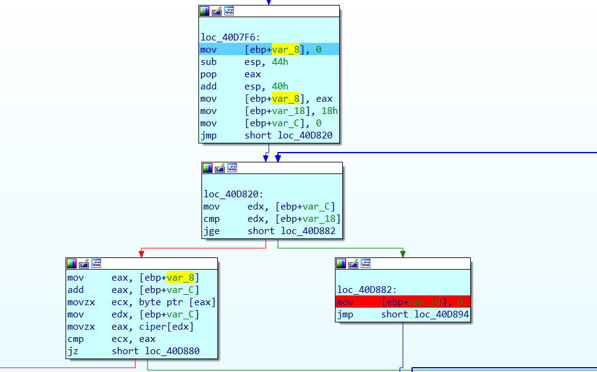Open node color picker on loc_40D7F6 block
This screenshot has width=597, height=372.
205,11
